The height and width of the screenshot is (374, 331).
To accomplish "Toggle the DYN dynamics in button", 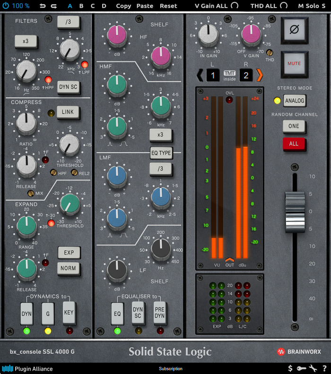I will click(26, 314).
